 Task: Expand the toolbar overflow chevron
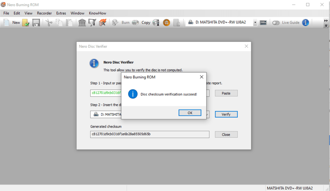tap(326, 23)
